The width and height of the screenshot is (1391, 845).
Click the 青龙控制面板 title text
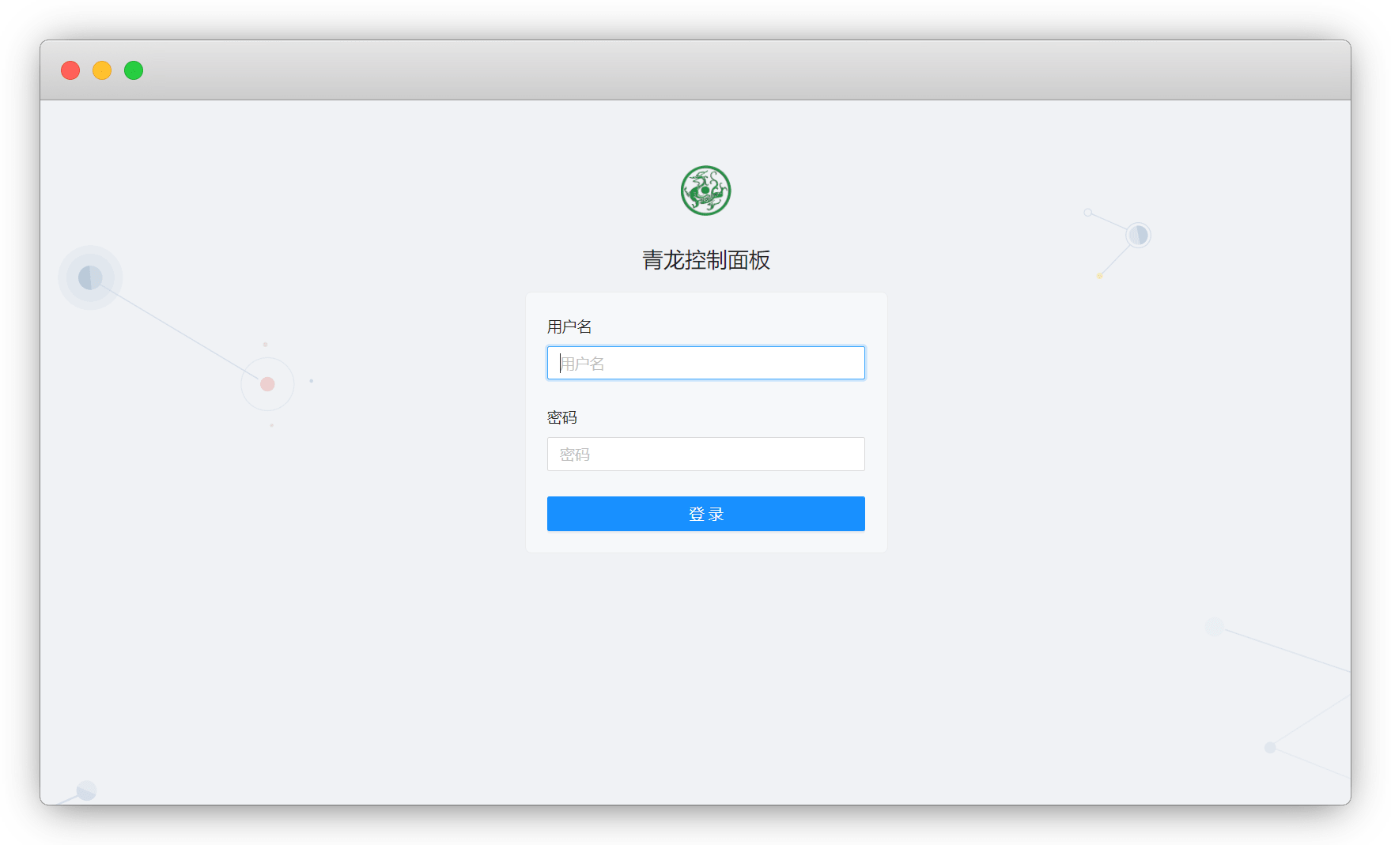click(705, 260)
